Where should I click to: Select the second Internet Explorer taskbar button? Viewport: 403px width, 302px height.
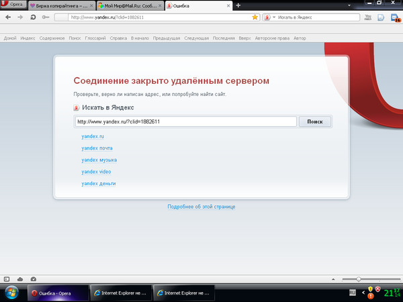184,293
